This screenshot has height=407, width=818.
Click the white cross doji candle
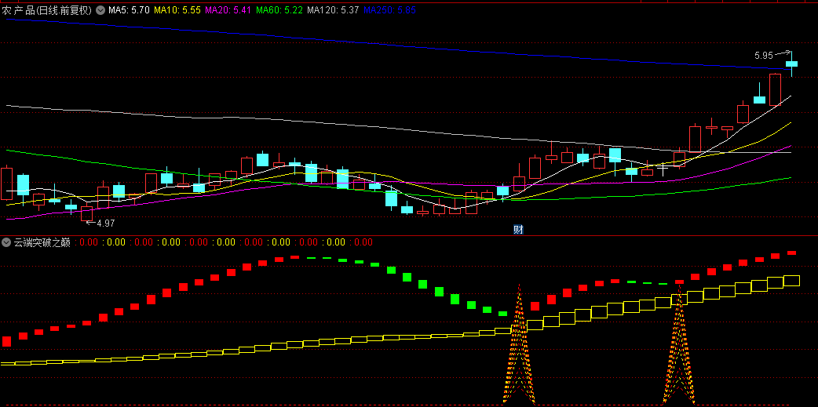point(663,169)
